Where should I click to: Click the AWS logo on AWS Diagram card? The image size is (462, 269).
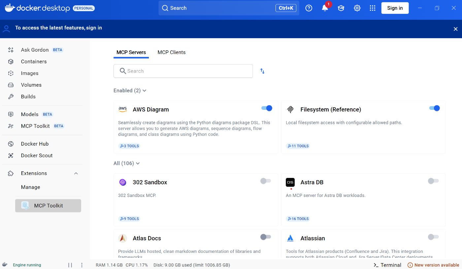point(122,110)
